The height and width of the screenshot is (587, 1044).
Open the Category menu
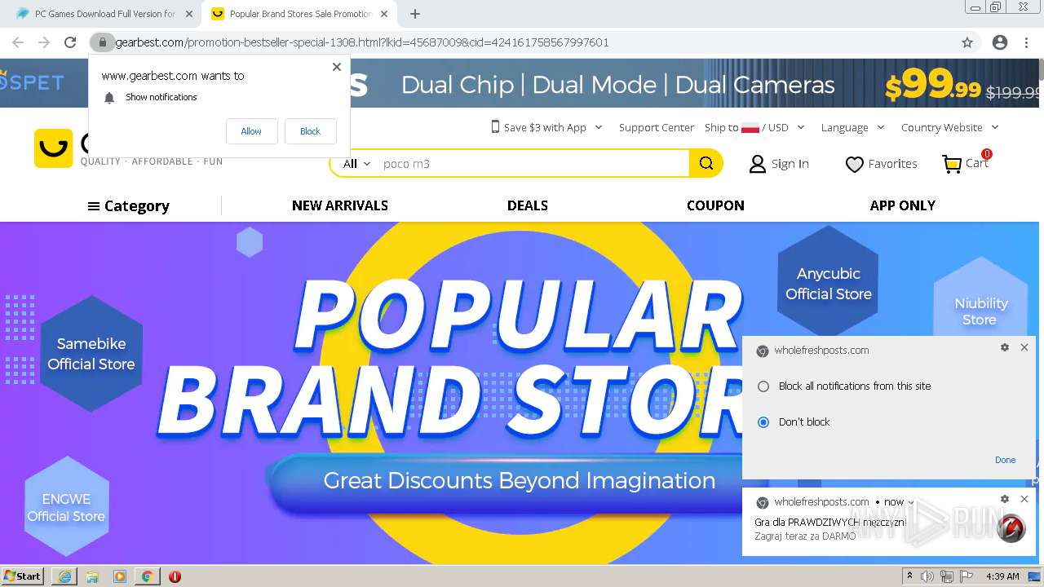[x=129, y=206]
